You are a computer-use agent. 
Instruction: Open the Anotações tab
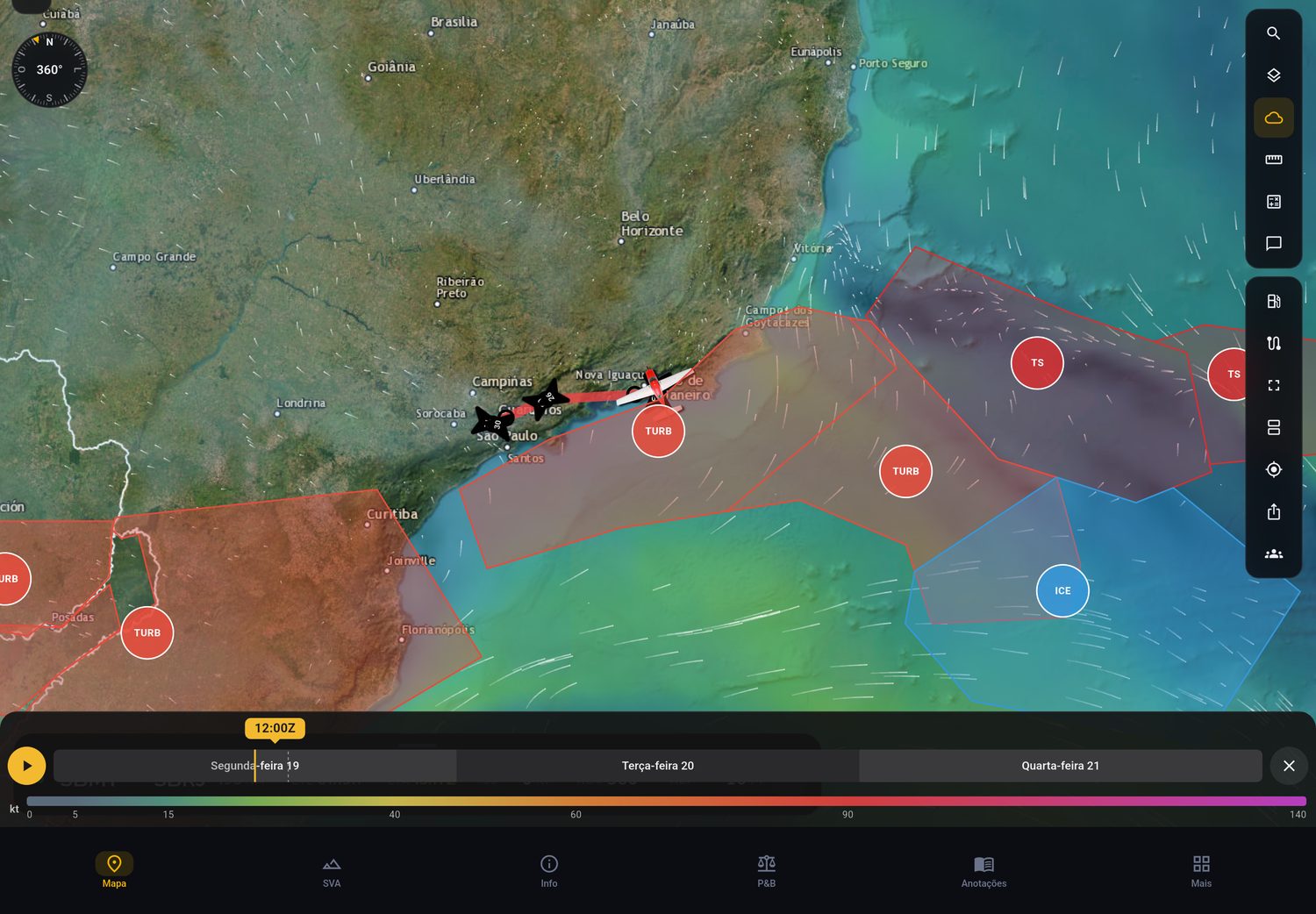(x=984, y=871)
